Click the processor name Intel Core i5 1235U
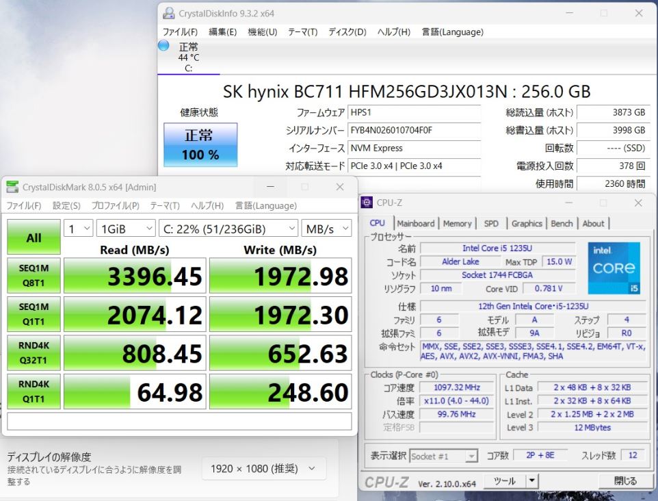The image size is (658, 501). [497, 248]
